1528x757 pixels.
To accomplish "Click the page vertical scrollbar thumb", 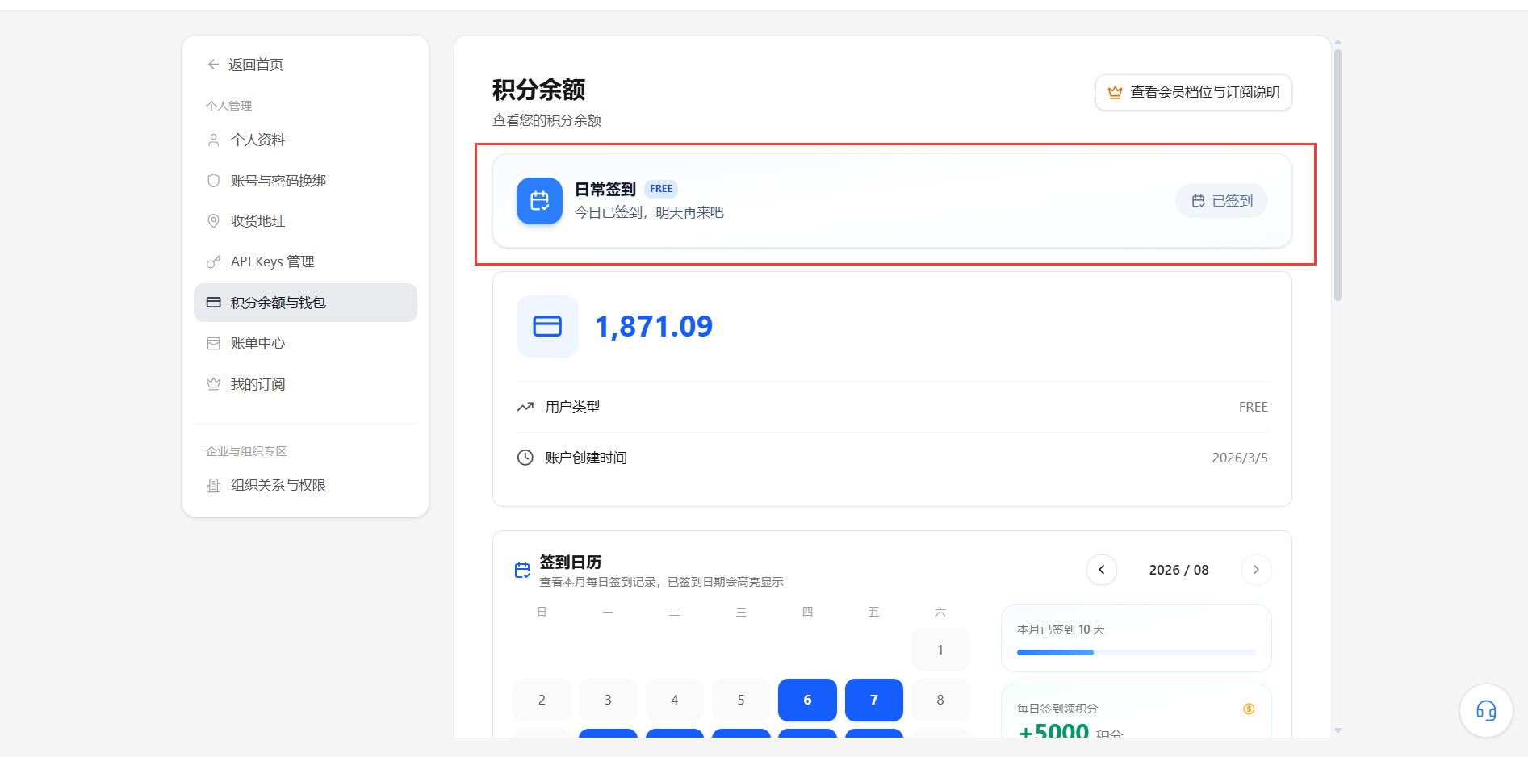I will [1338, 175].
